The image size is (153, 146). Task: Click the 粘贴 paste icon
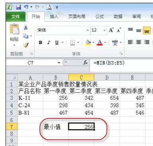[x=14, y=29]
